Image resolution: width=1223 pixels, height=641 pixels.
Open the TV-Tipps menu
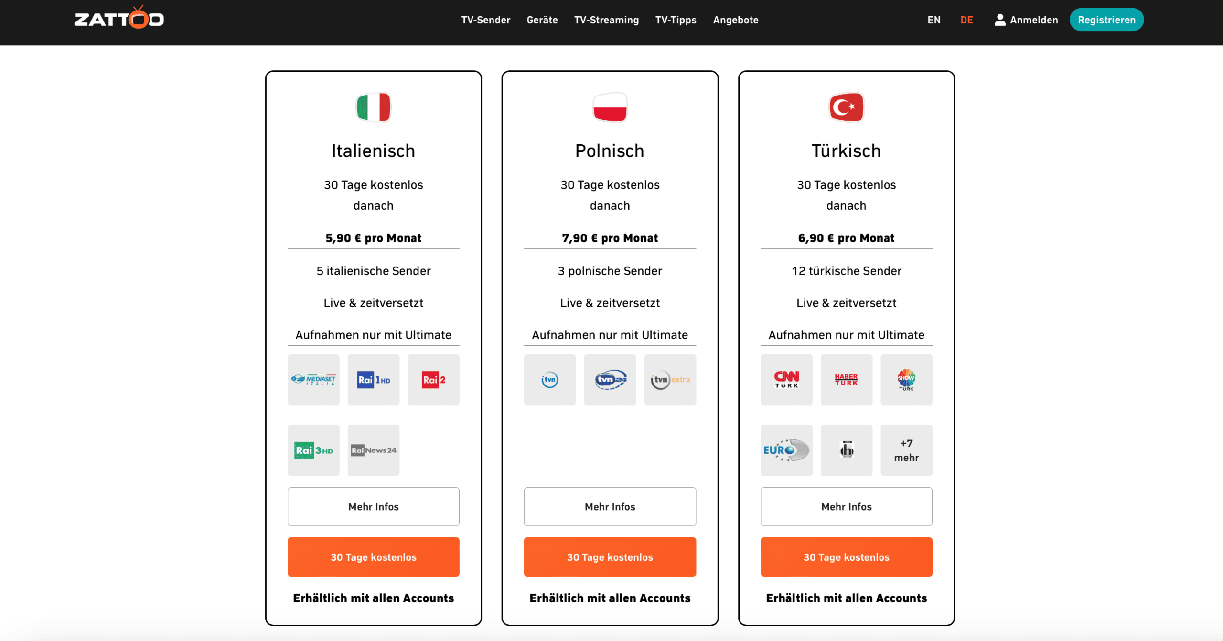coord(676,20)
